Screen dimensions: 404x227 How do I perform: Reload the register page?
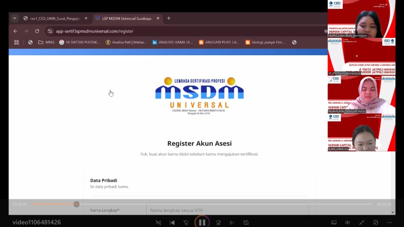[x=37, y=31]
